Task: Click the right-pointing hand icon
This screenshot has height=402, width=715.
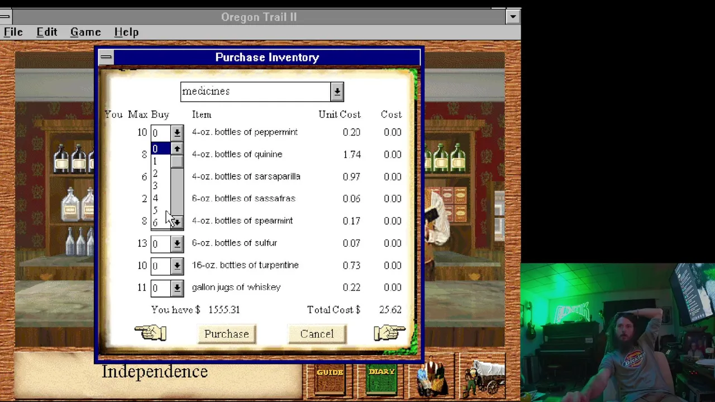Action: click(x=389, y=333)
